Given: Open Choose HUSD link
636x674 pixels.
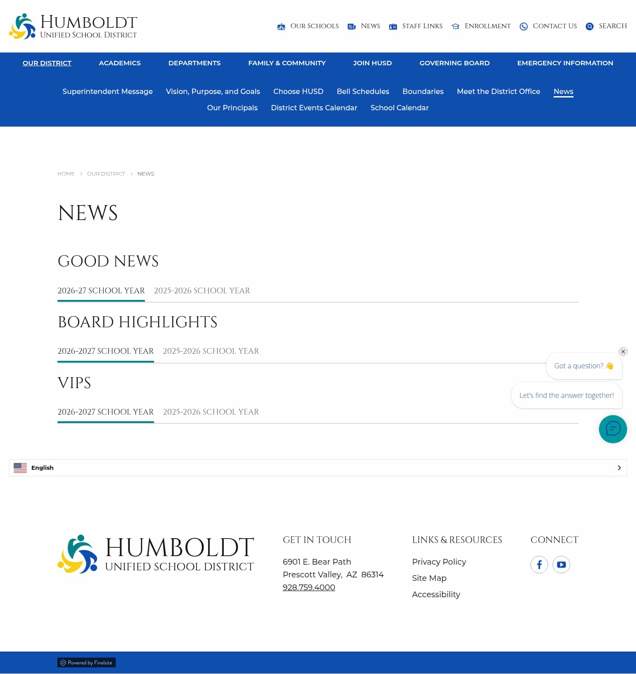Looking at the screenshot, I should pyautogui.click(x=299, y=91).
